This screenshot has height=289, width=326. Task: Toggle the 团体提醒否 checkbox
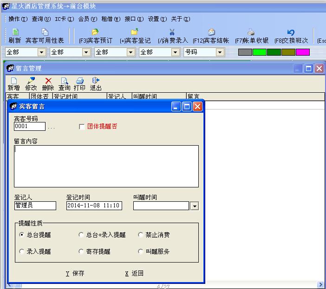point(82,127)
